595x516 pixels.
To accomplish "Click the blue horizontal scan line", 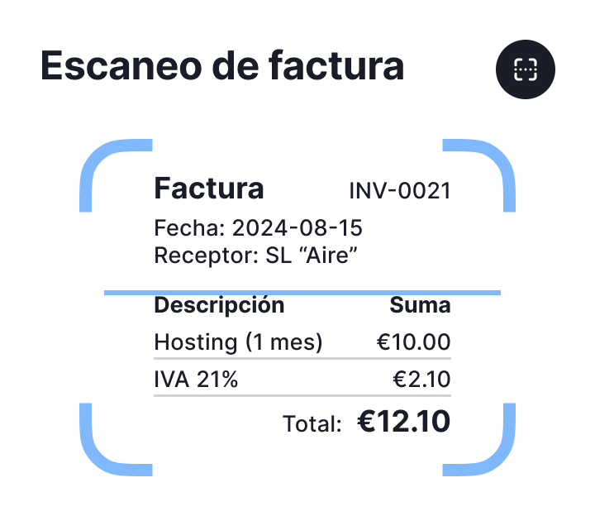I will click(302, 292).
